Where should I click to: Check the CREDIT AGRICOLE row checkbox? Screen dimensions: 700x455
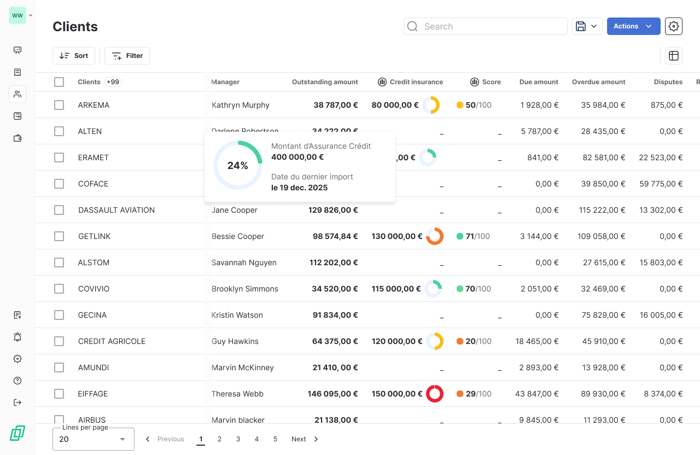tap(59, 341)
